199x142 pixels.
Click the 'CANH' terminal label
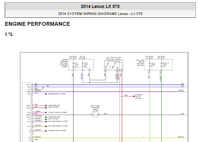[x=28, y=105]
